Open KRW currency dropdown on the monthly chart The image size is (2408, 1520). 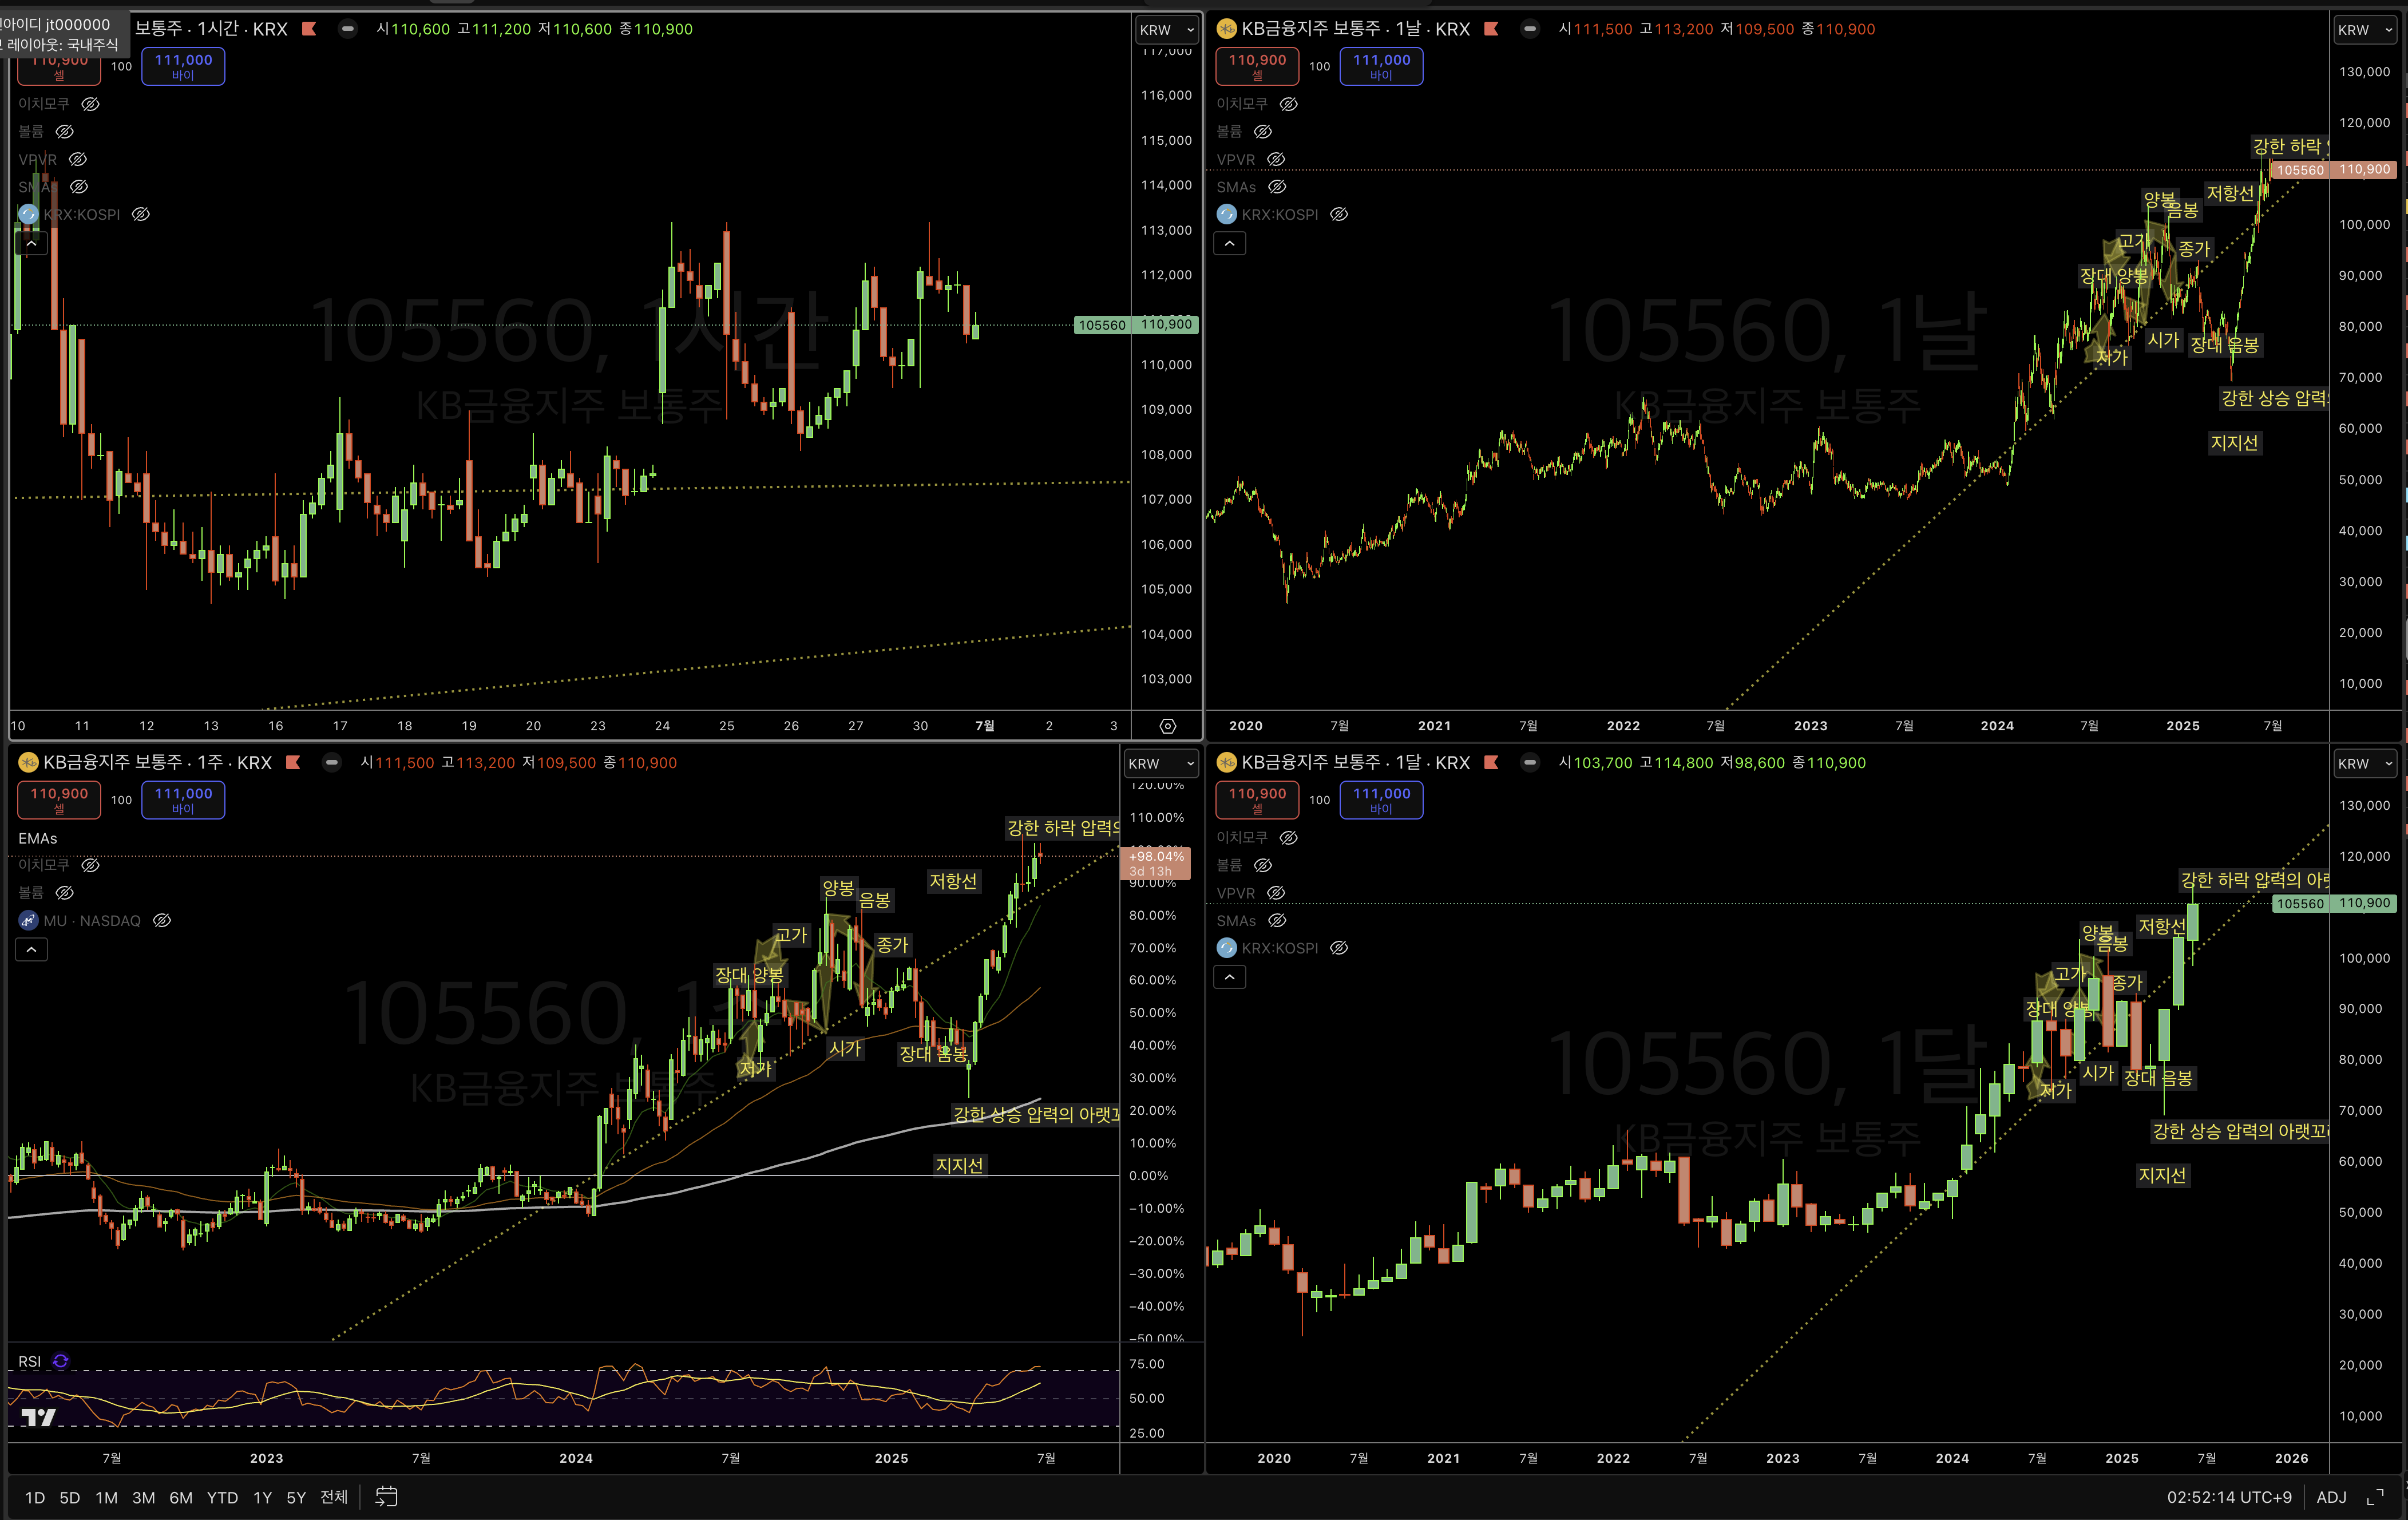2365,763
